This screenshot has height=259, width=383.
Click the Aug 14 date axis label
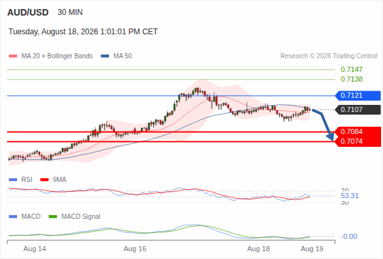click(x=34, y=249)
